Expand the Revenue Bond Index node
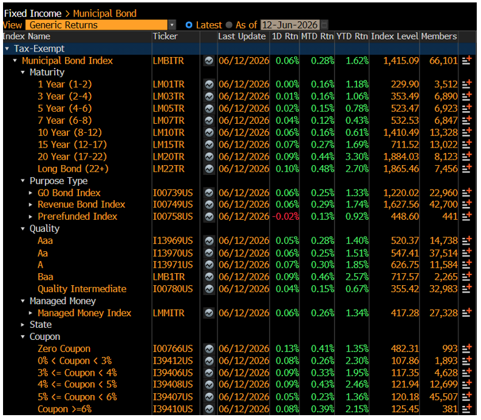 30,205
